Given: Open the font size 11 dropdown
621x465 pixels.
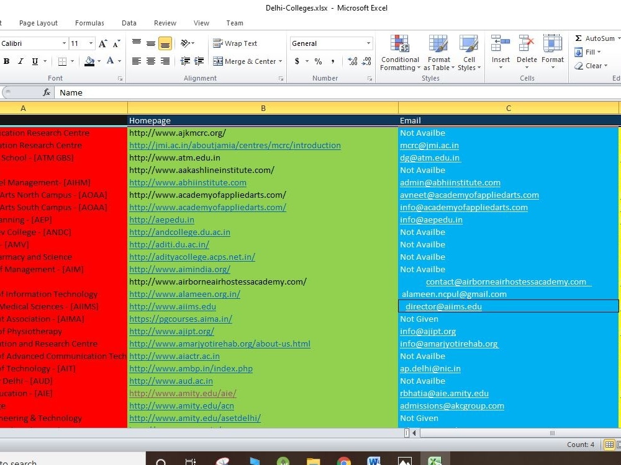Looking at the screenshot, I should pyautogui.click(x=91, y=43).
